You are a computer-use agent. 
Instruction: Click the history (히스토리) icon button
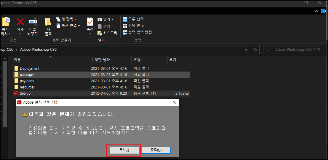(x=107, y=33)
